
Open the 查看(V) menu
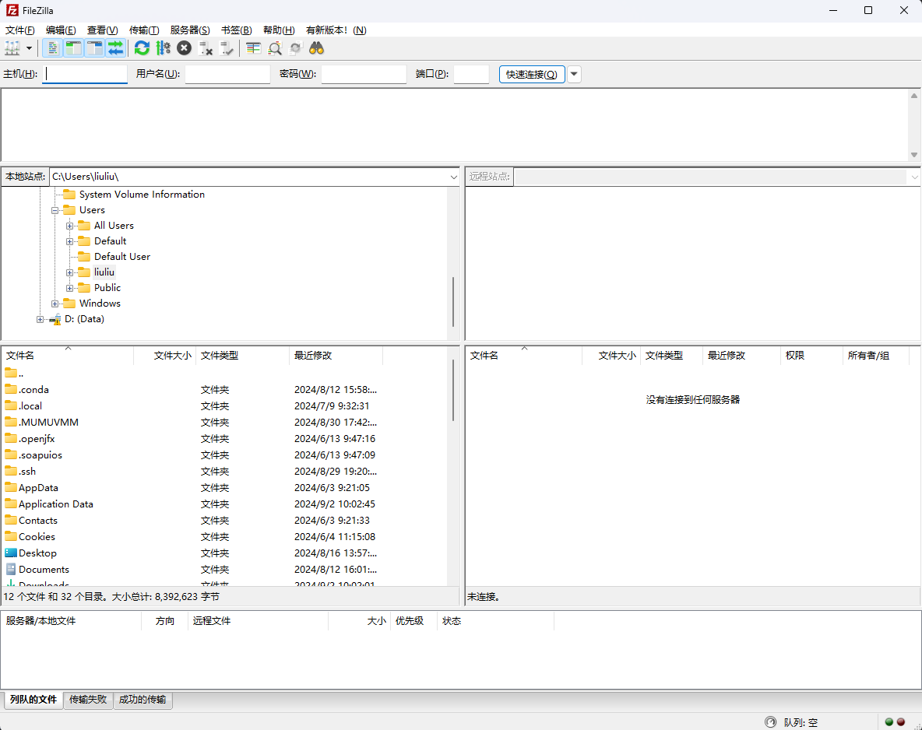pyautogui.click(x=102, y=30)
